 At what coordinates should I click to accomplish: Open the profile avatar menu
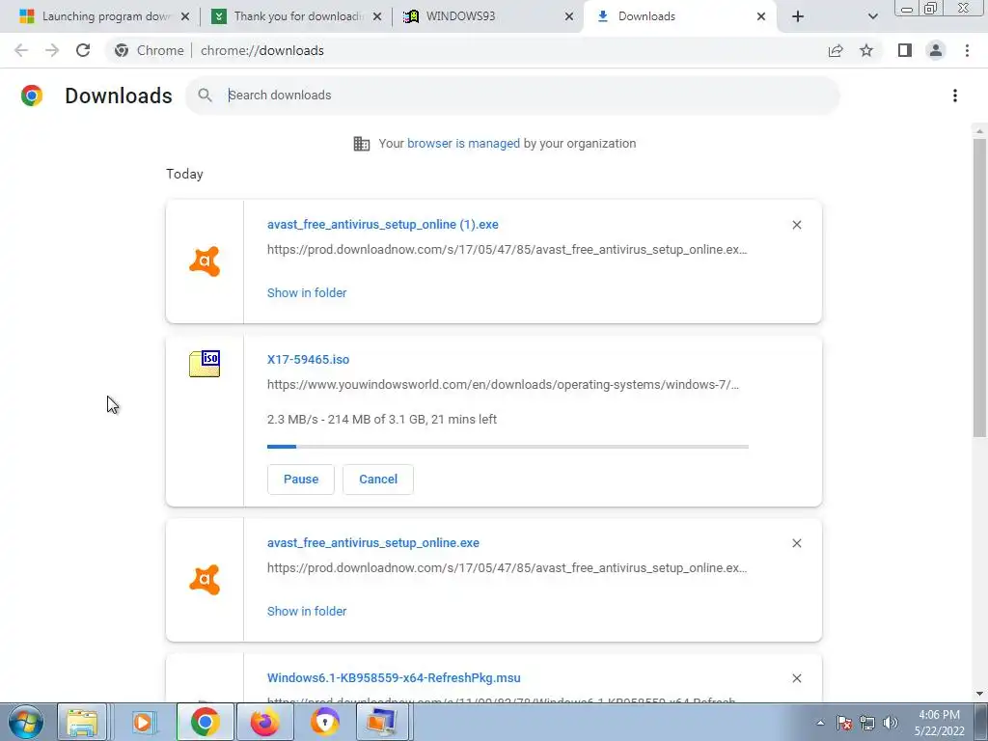point(936,50)
